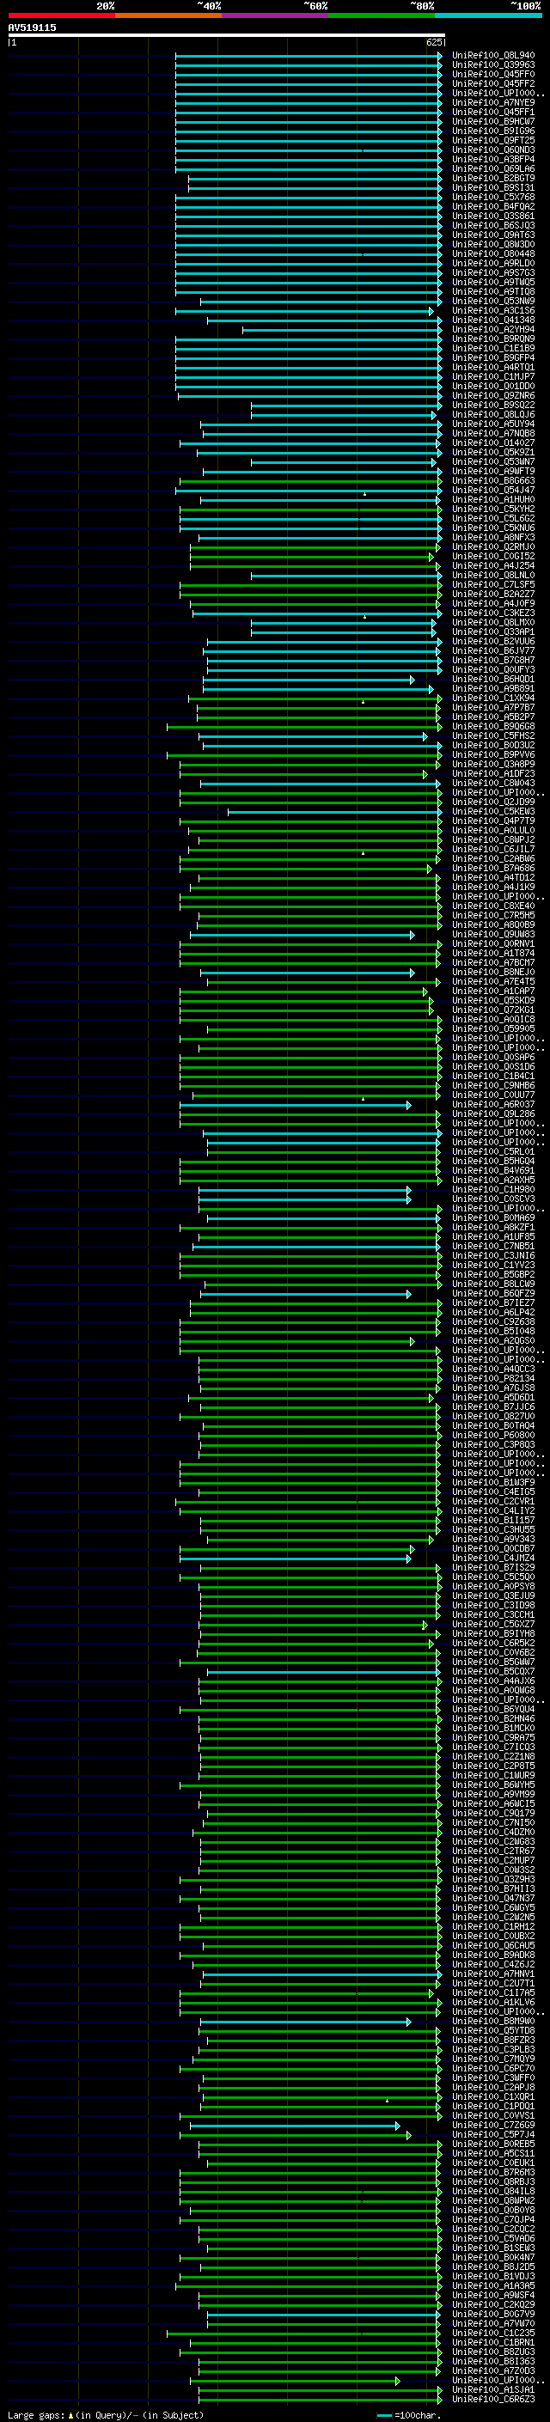Screen dimensions: 550x2422
Task: Click the 'Large gaps' legend text
Action: 37,2415
